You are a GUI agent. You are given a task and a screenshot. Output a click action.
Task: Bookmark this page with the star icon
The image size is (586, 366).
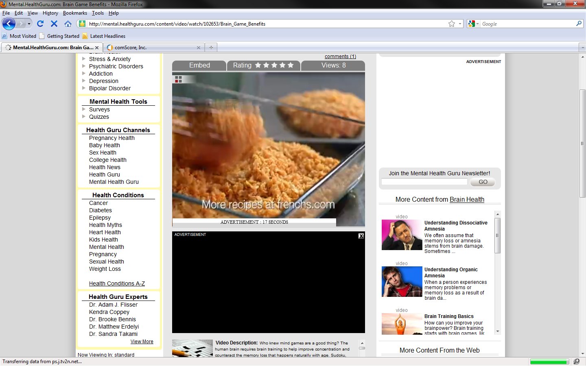452,24
